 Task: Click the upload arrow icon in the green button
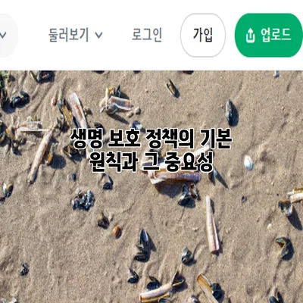click(250, 36)
